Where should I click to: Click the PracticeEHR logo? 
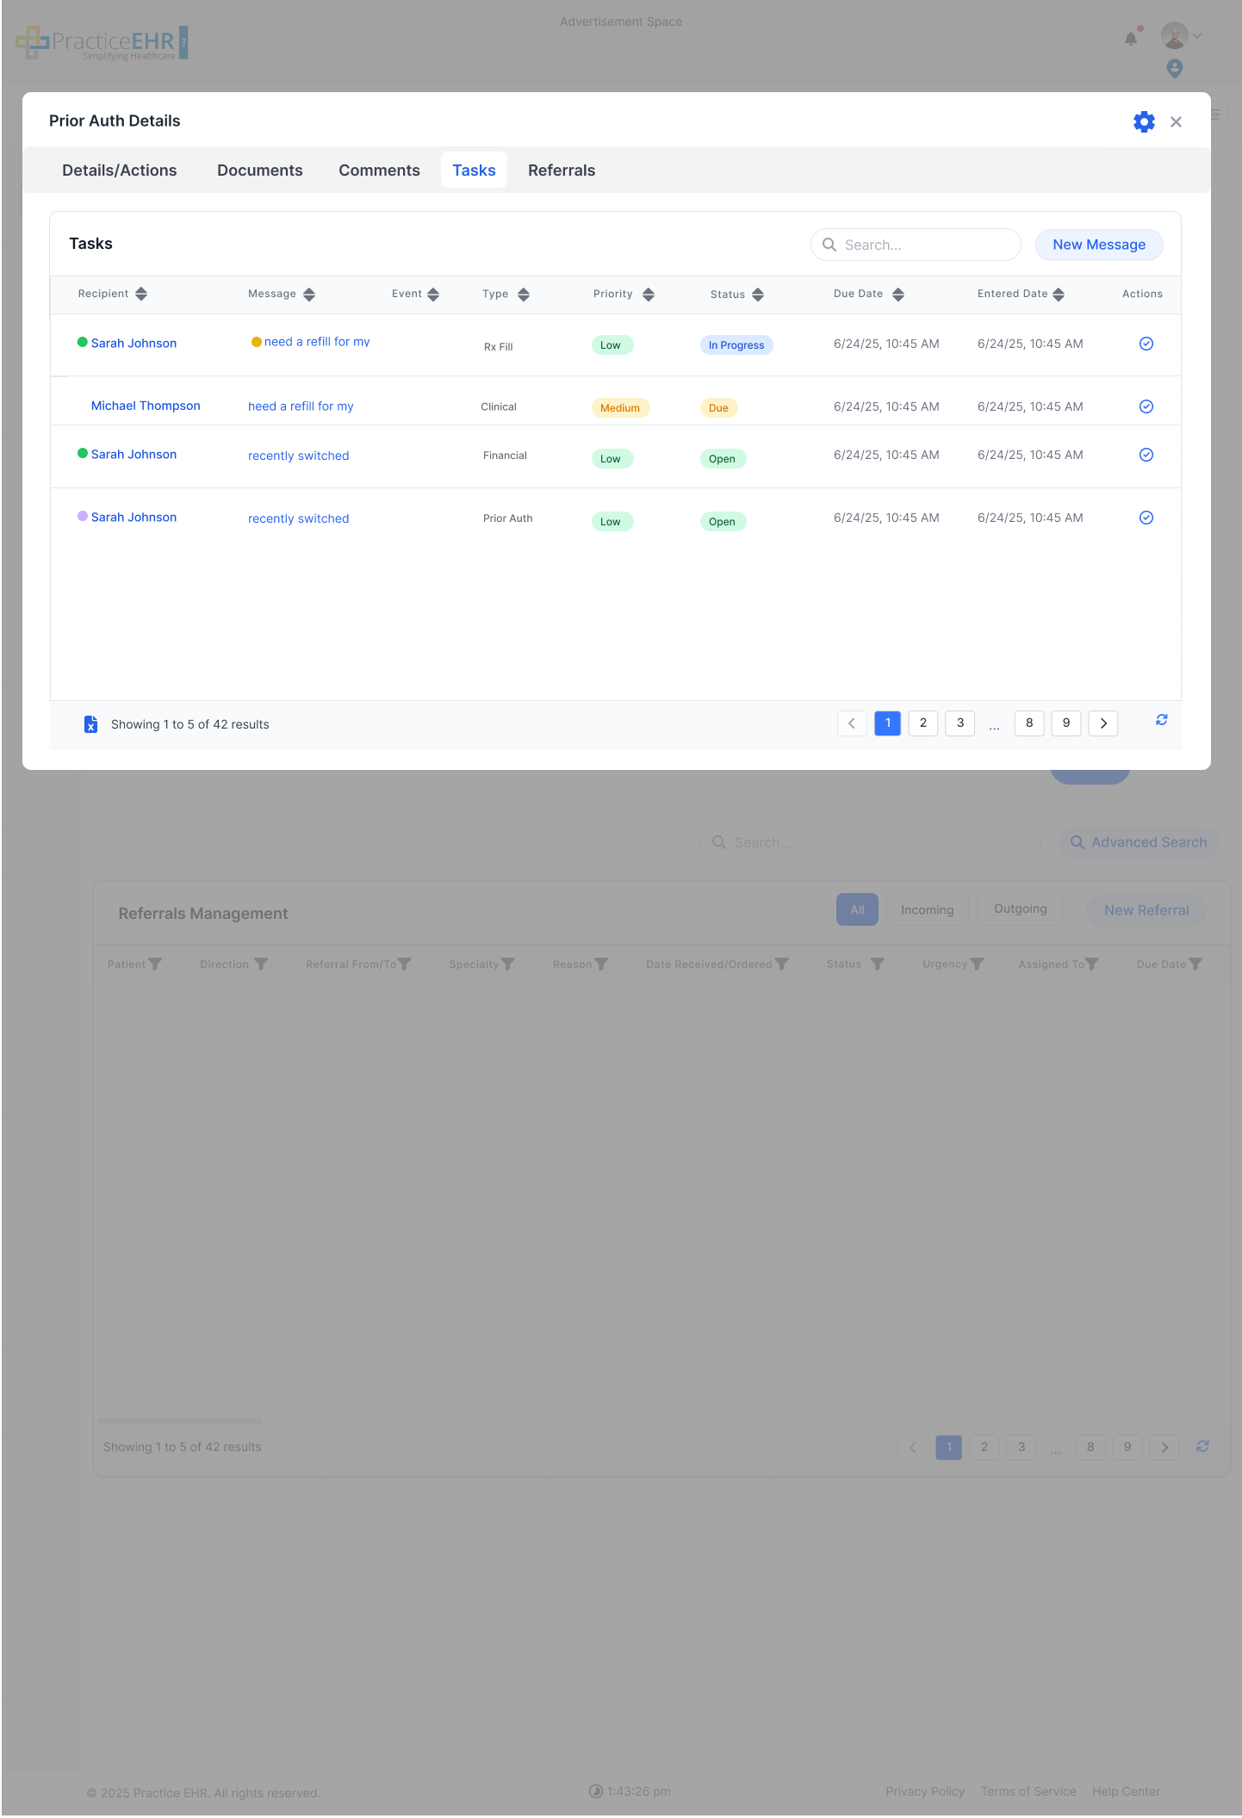[x=102, y=42]
